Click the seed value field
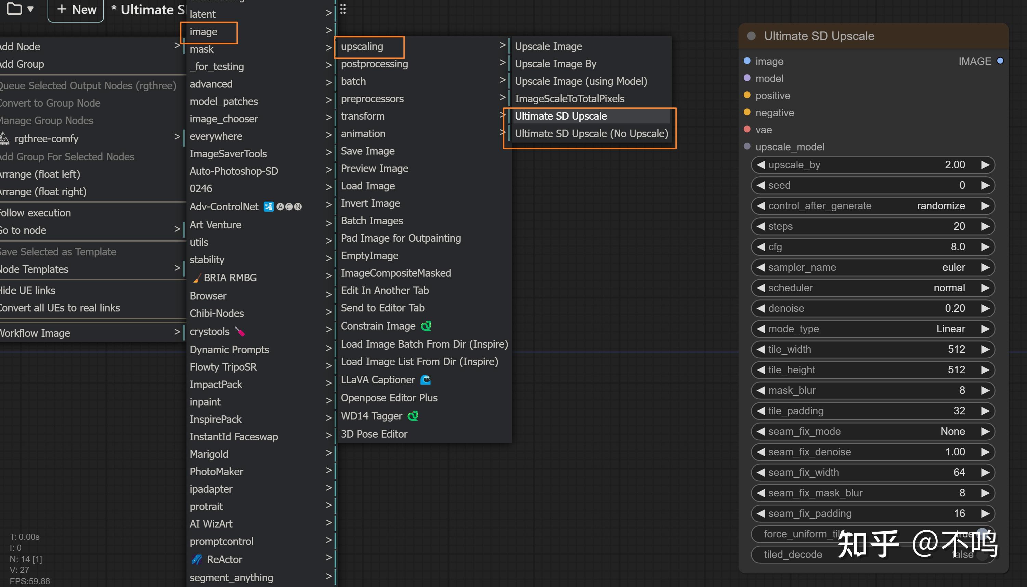 tap(873, 185)
